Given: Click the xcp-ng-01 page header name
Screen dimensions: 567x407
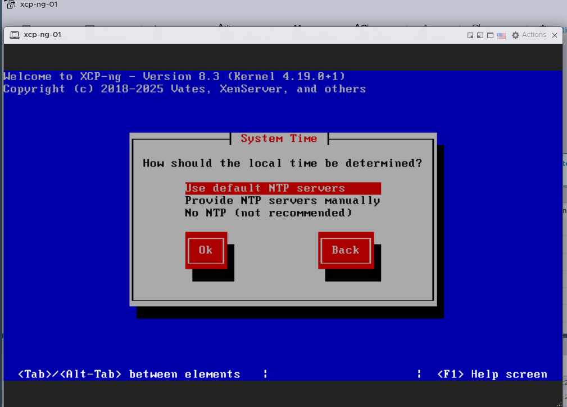Looking at the screenshot, I should click(x=39, y=4).
